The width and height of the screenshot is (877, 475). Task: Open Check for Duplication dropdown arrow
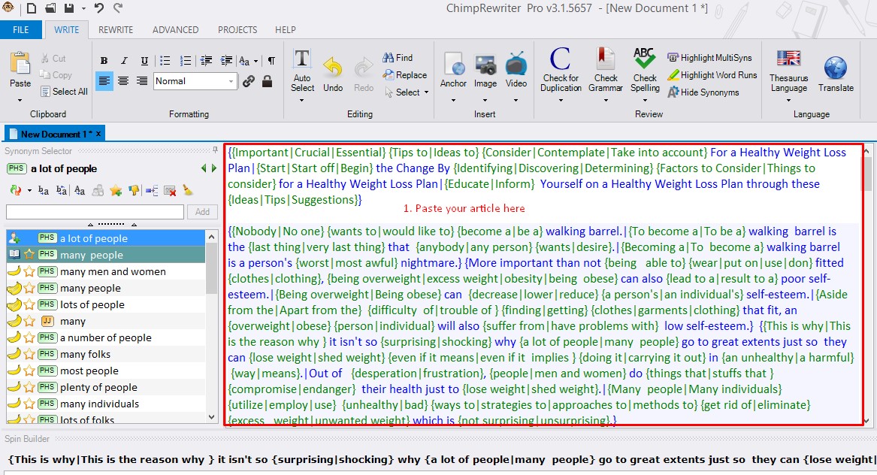pyautogui.click(x=561, y=100)
